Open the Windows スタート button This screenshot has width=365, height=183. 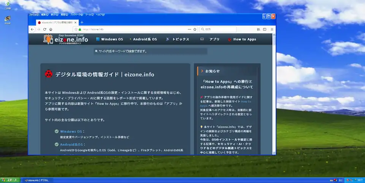point(10,180)
